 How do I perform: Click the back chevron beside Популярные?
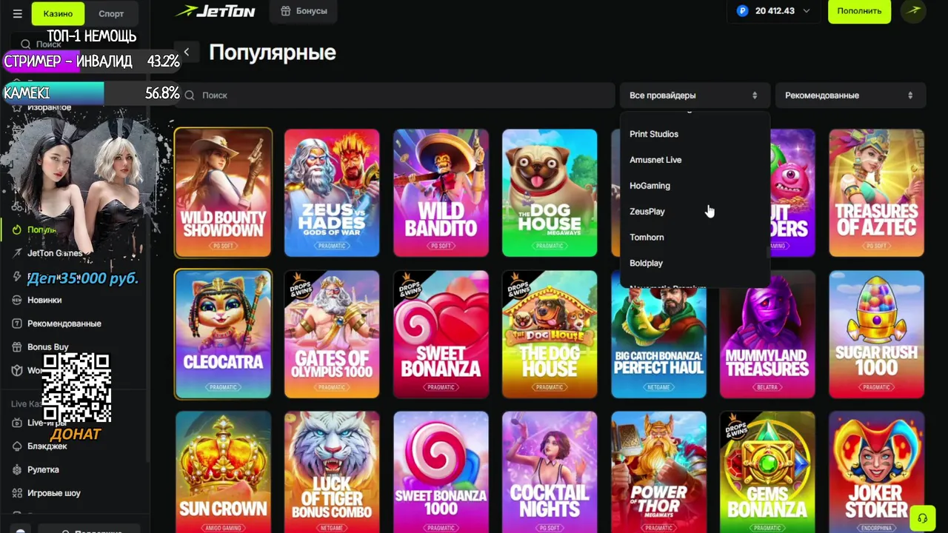pos(187,52)
